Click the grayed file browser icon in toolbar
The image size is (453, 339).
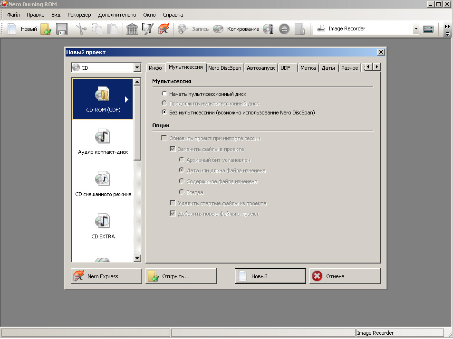300,29
